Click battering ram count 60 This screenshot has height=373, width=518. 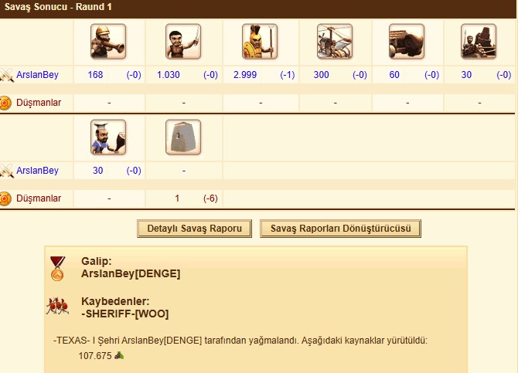[394, 75]
